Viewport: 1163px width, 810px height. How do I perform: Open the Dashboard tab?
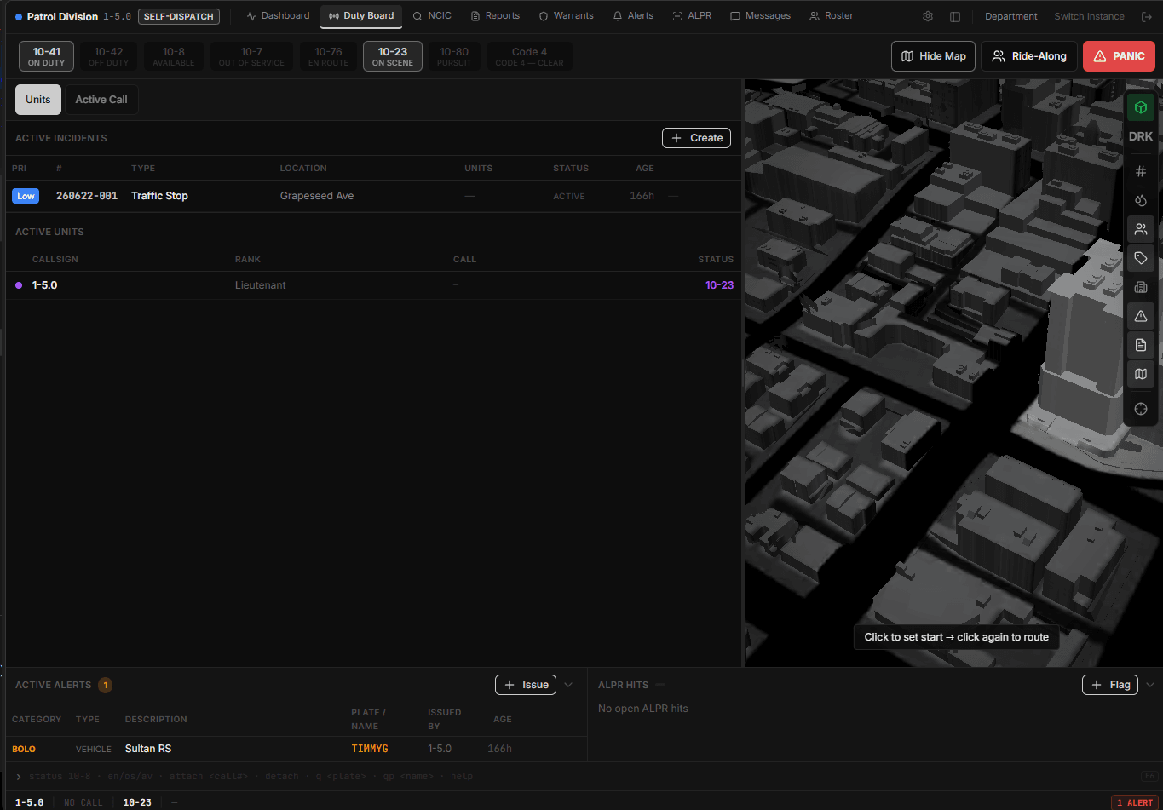tap(278, 16)
